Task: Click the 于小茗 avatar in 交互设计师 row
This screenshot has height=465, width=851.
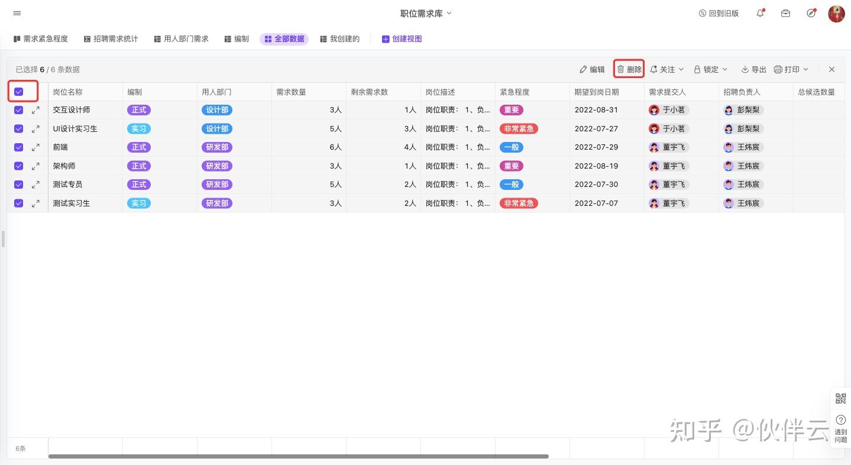Action: (654, 110)
